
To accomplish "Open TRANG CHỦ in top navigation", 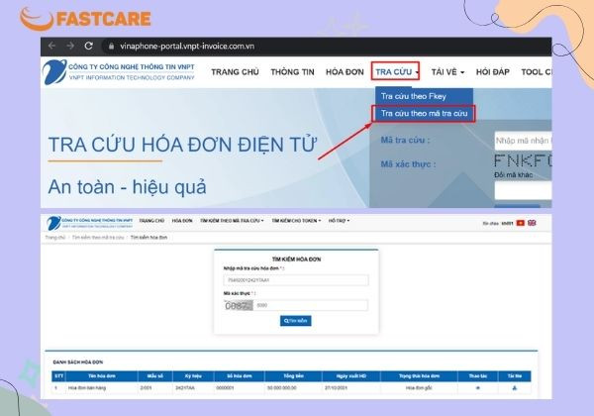I will (x=235, y=72).
